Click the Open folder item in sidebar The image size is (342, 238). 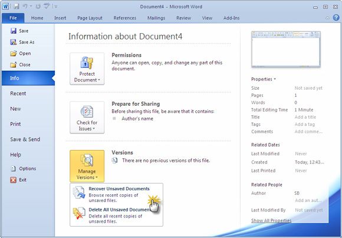click(x=21, y=53)
